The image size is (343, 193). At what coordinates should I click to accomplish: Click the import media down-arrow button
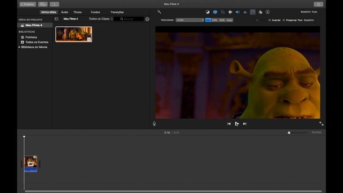tap(54, 4)
